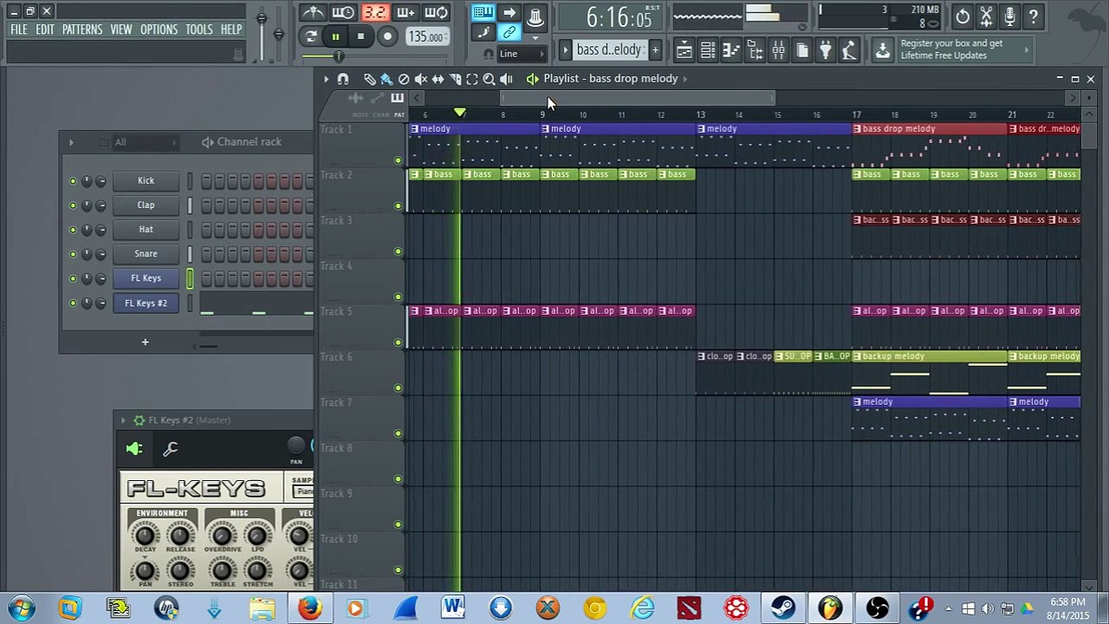
Task: Expand pattern selector arrow beside bass d..elody
Action: click(x=565, y=50)
